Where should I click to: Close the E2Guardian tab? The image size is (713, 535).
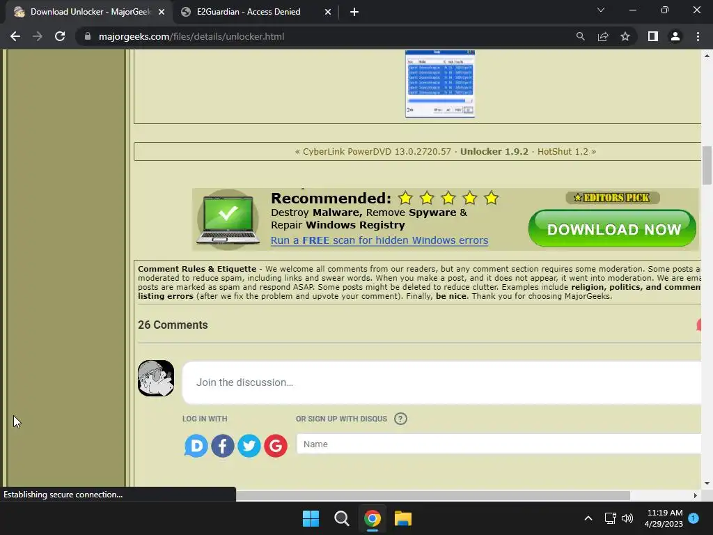click(x=328, y=13)
